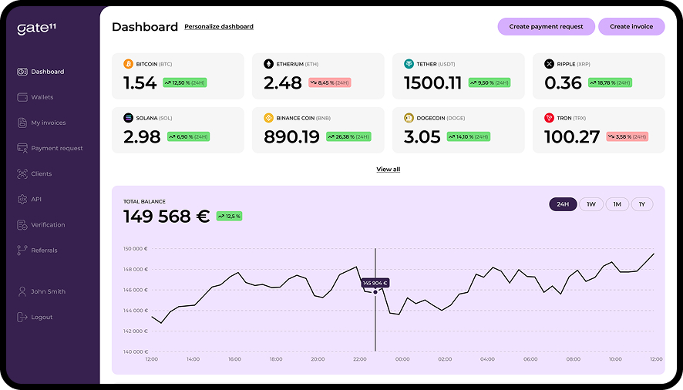Set chart range to 1M
Image resolution: width=683 pixels, height=390 pixels.
coord(617,204)
